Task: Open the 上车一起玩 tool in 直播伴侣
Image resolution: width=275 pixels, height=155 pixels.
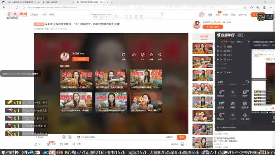Action: [245, 116]
